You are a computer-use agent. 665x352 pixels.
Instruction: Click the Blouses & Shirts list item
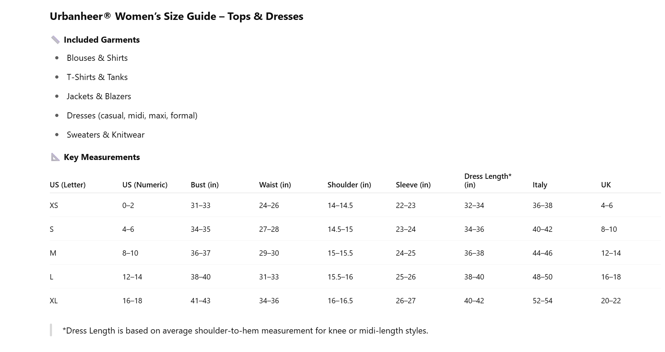tap(97, 58)
